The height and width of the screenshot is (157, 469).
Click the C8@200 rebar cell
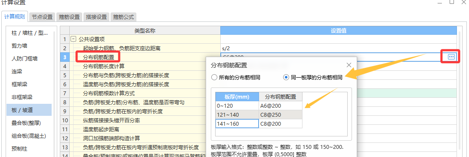(x=281, y=124)
